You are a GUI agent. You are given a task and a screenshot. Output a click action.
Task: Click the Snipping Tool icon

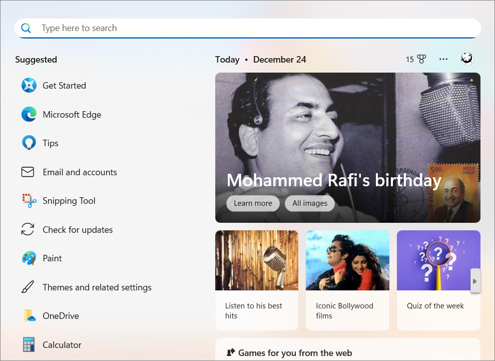(x=29, y=201)
